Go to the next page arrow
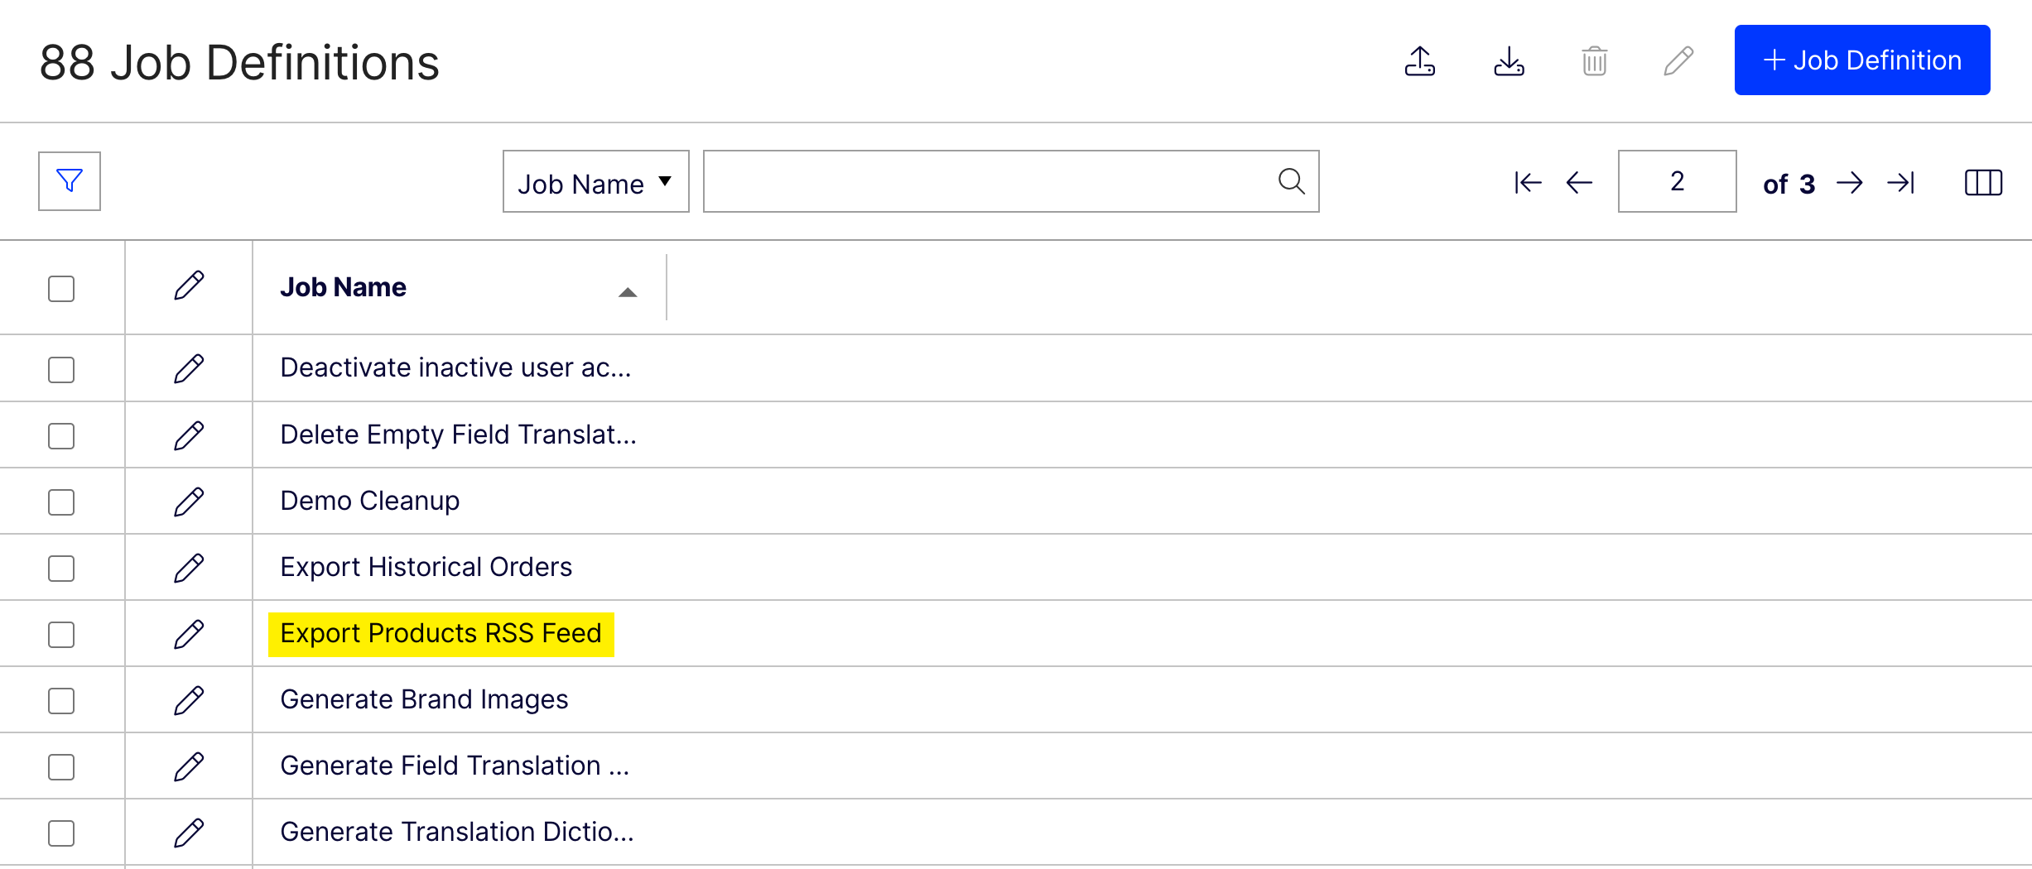The width and height of the screenshot is (2032, 869). tap(1850, 182)
